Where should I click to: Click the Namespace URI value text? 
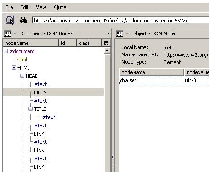[x=186, y=55]
